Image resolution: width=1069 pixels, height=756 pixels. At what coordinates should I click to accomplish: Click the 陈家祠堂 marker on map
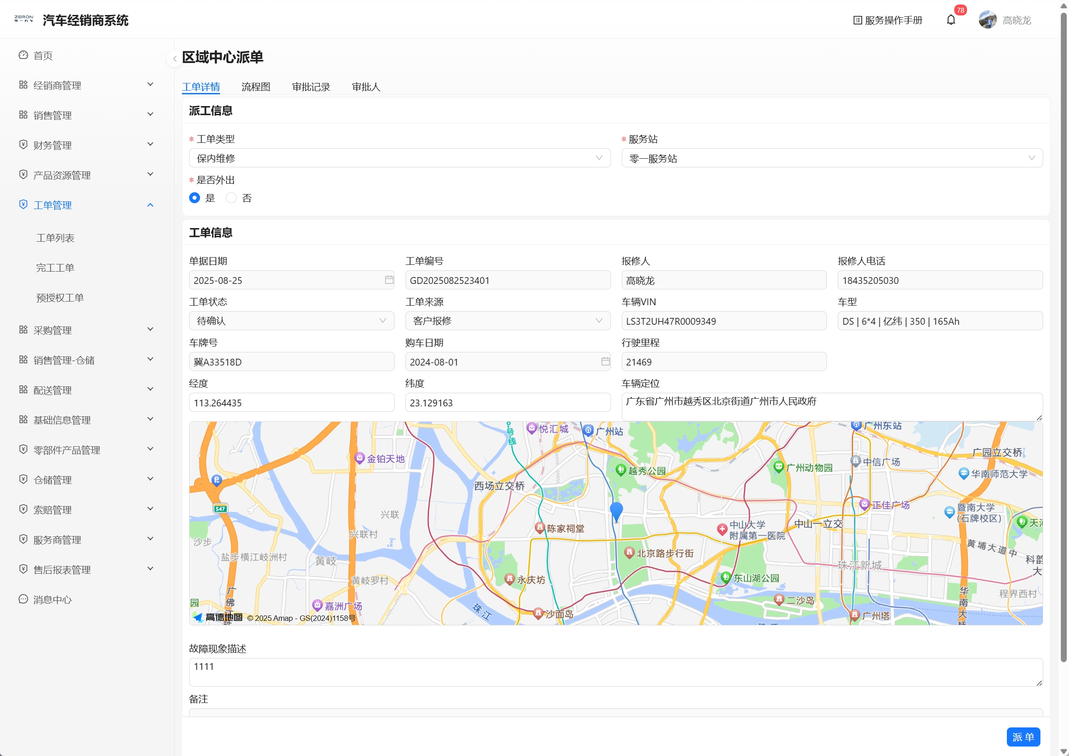click(540, 528)
